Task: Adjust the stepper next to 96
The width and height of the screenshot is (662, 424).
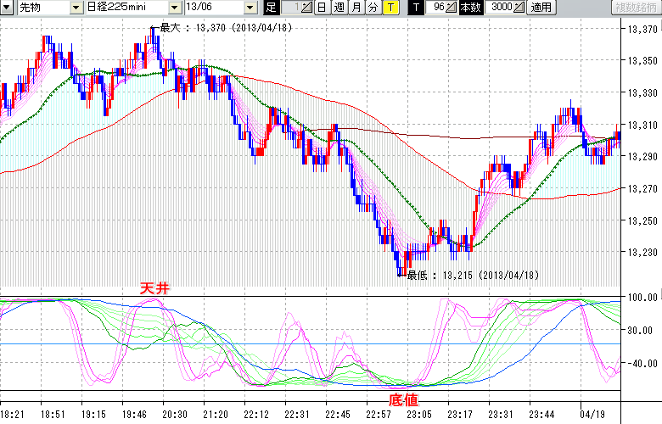Action: point(452,8)
